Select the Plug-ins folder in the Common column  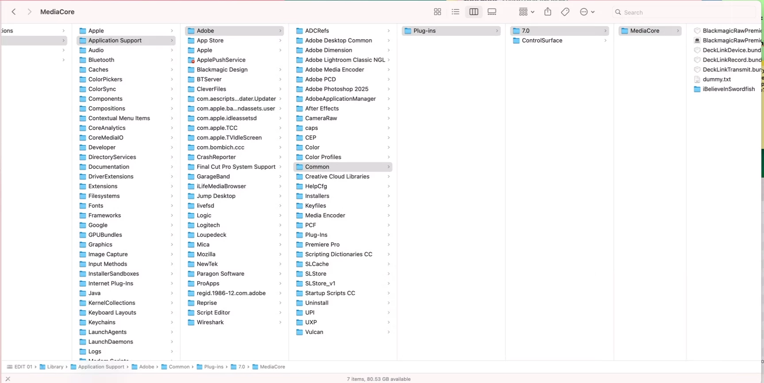tap(451, 30)
